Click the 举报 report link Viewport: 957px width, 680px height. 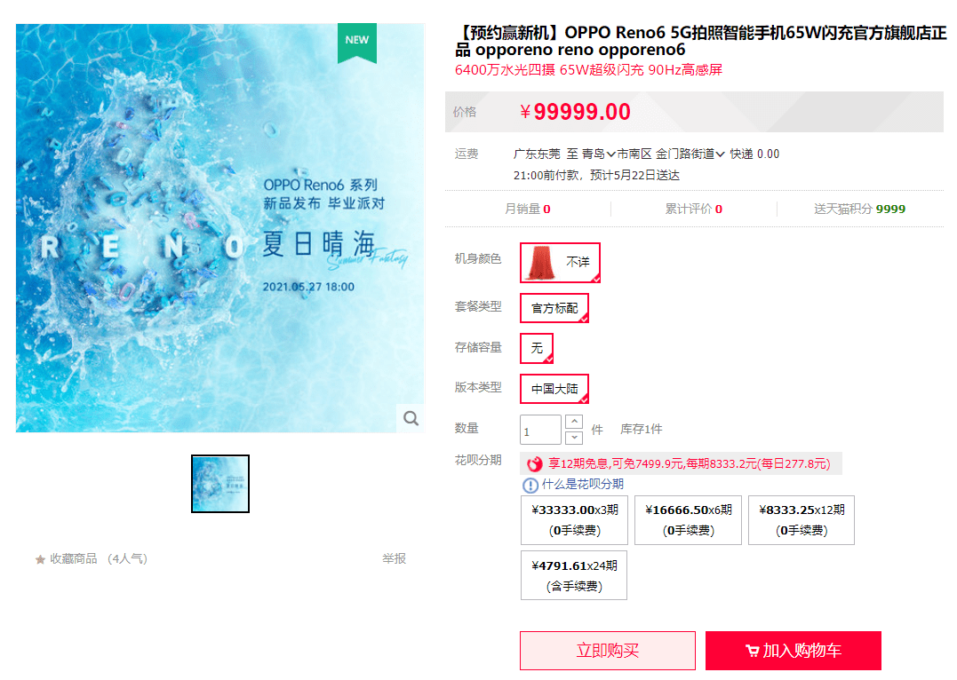coord(395,558)
